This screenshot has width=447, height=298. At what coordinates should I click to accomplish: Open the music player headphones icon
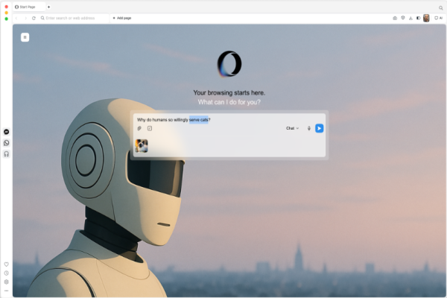click(x=6, y=153)
